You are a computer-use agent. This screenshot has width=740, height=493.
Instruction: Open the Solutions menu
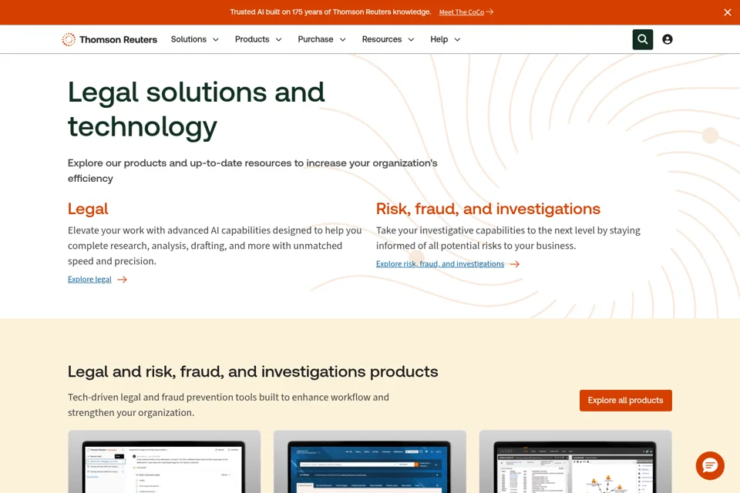[194, 39]
